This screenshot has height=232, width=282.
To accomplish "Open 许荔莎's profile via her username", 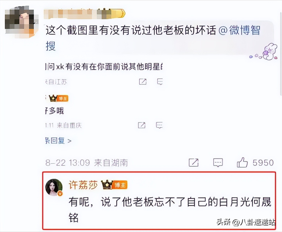I will point(83,185).
